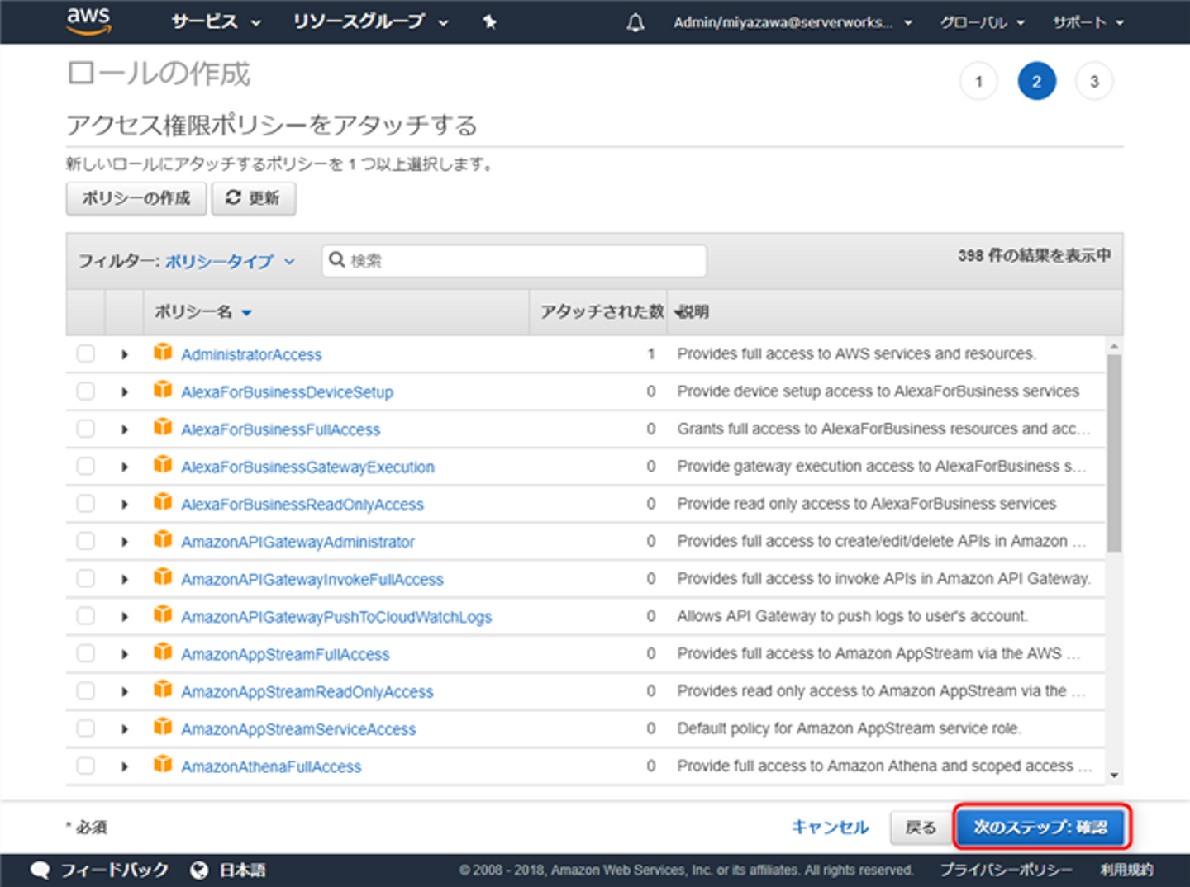The width and height of the screenshot is (1190, 887).
Task: Click the scroll down arrow of policy list
Action: [1114, 775]
